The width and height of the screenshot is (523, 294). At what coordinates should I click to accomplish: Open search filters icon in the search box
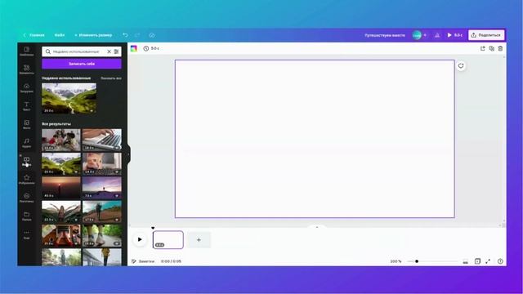116,51
